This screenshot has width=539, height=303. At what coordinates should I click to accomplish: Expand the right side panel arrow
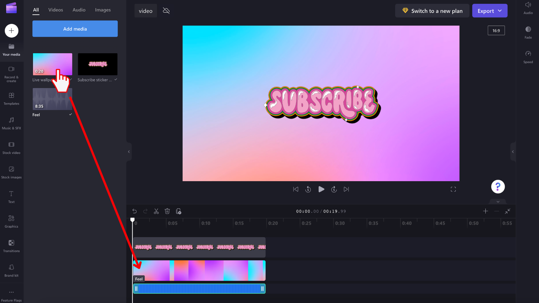513,152
